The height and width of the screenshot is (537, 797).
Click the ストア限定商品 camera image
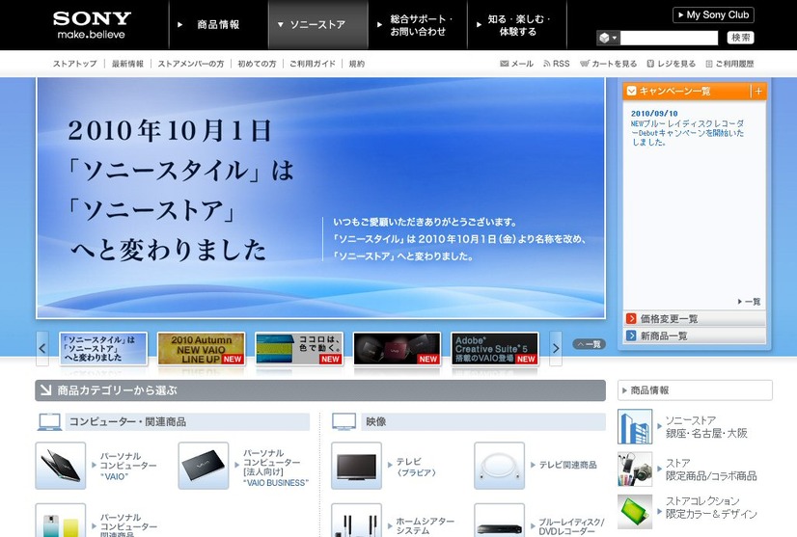point(635,470)
